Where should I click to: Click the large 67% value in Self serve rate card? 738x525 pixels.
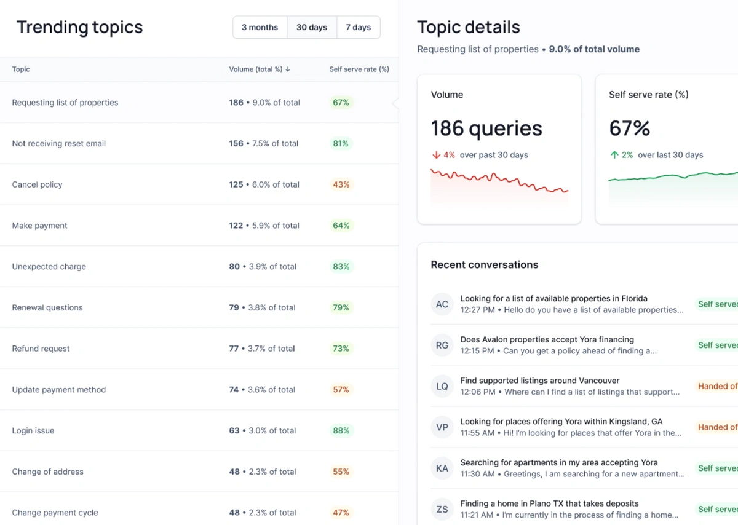629,128
